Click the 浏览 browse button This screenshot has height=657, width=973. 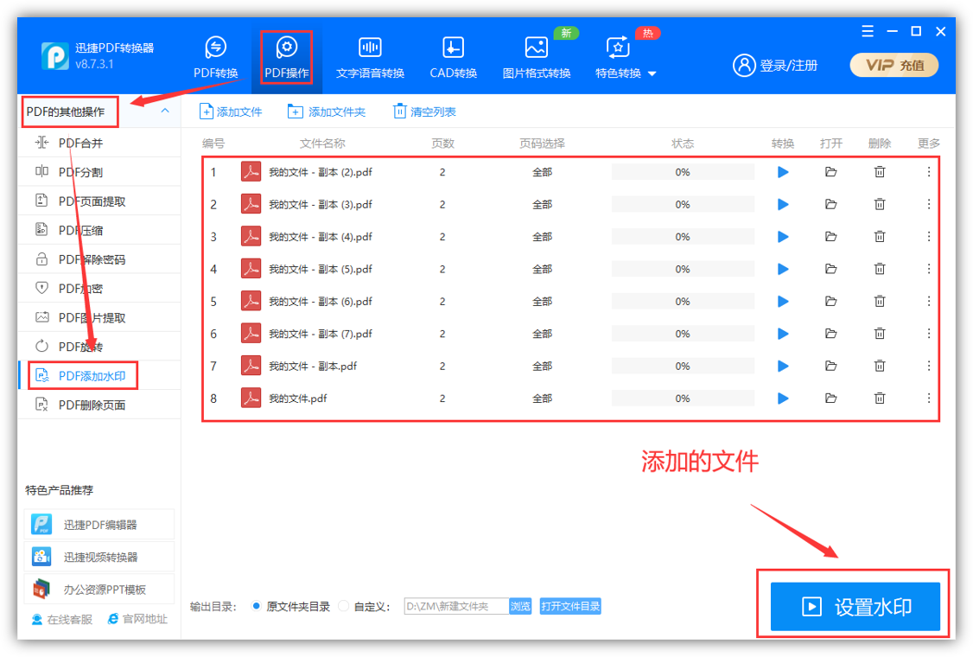pyautogui.click(x=520, y=606)
